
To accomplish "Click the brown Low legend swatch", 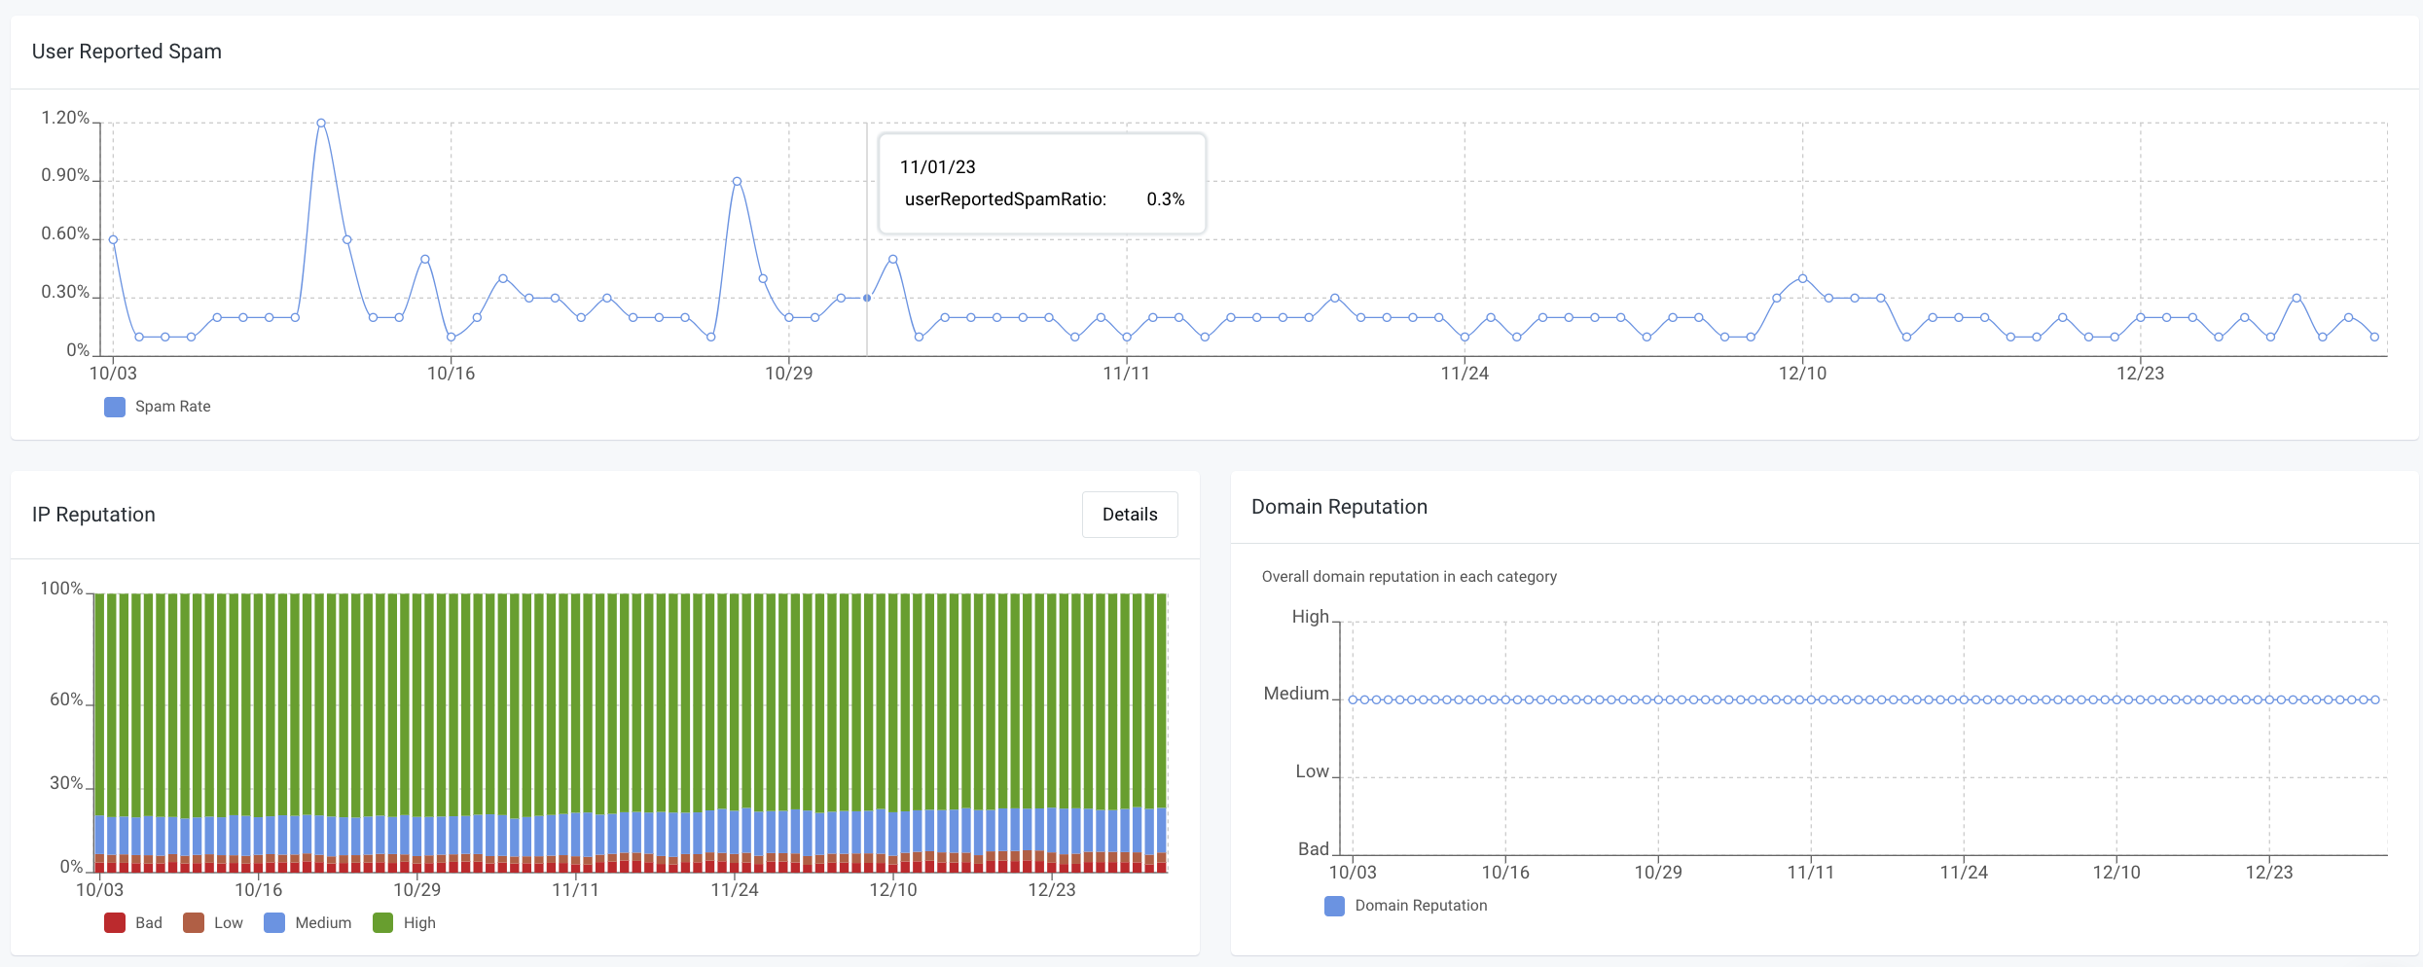I will click(194, 922).
